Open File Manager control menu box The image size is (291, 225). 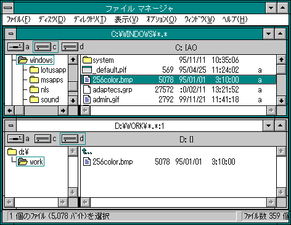pos(8,8)
